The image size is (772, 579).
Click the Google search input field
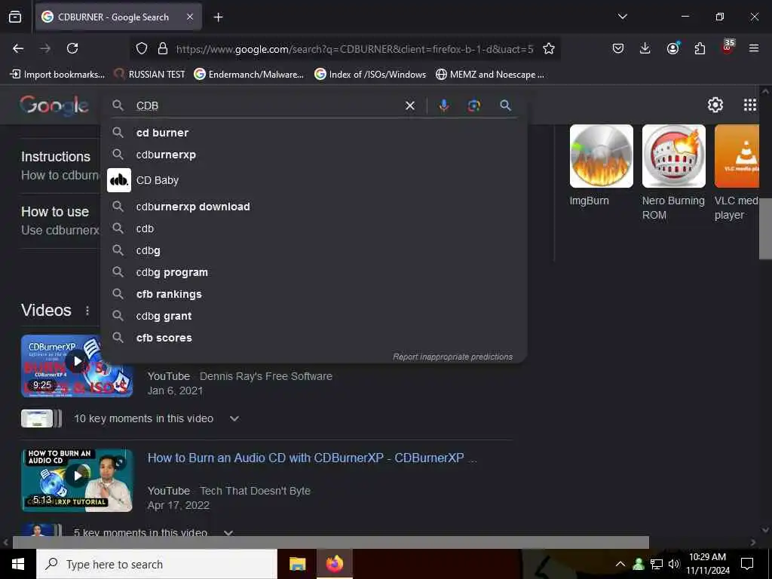[266, 106]
